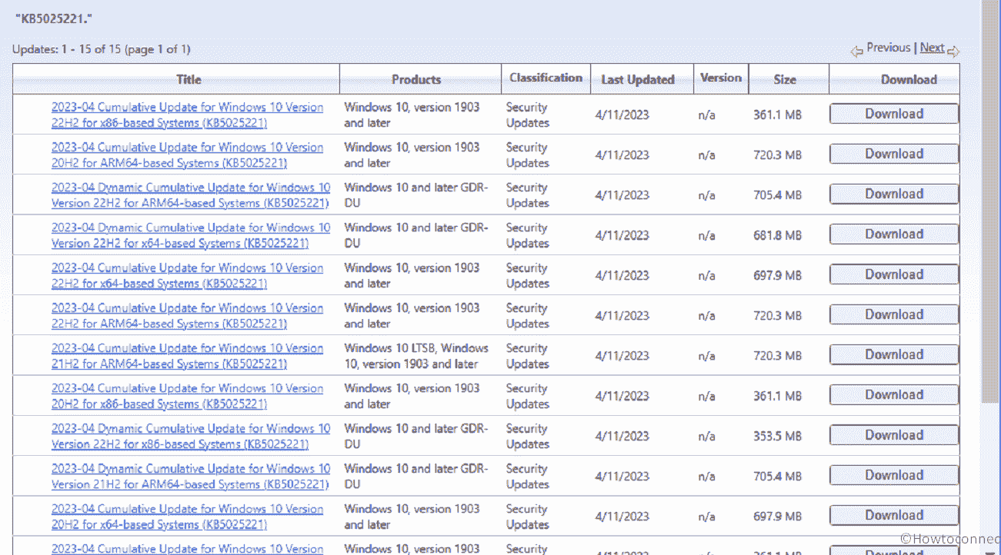Open Cumulative Update 22H2 x86-based Systems link
Image resolution: width=1001 pixels, height=555 pixels.
(188, 115)
